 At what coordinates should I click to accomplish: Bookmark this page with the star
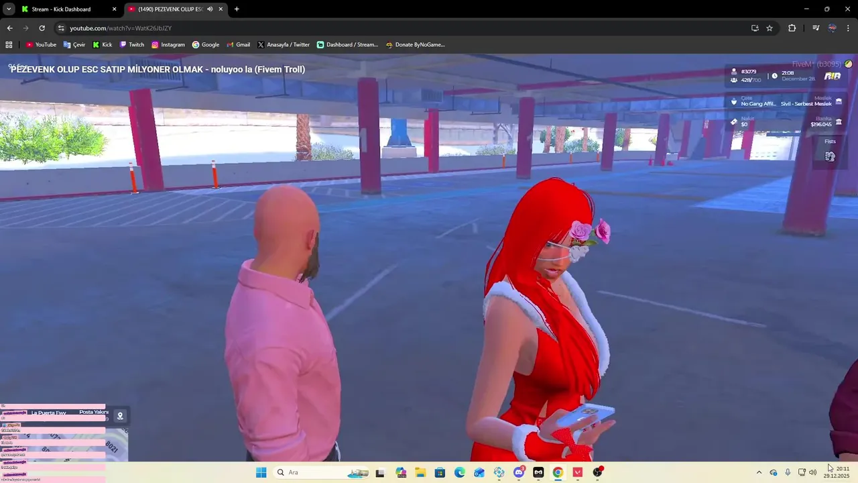(x=770, y=28)
